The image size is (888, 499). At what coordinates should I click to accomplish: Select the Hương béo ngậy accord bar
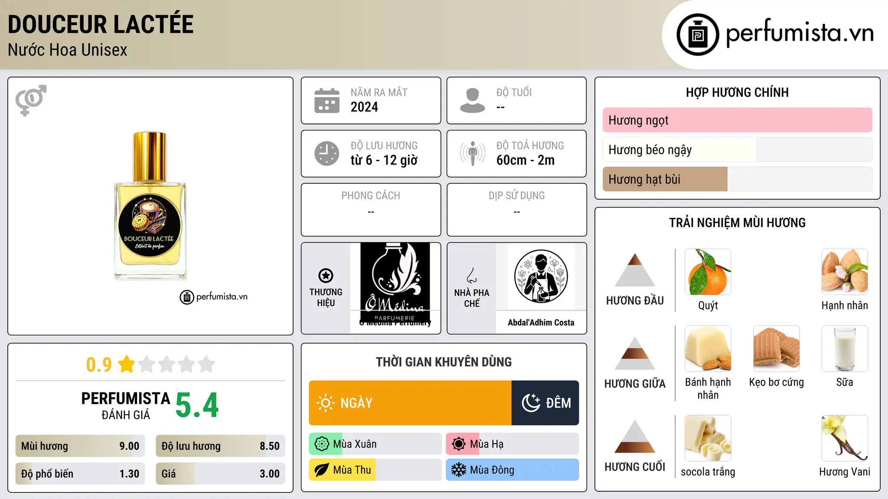coord(737,149)
